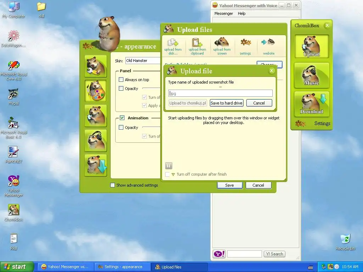This screenshot has height=272, width=363.
Task: Select hamster with download arrow settings category
Action: 96,165
